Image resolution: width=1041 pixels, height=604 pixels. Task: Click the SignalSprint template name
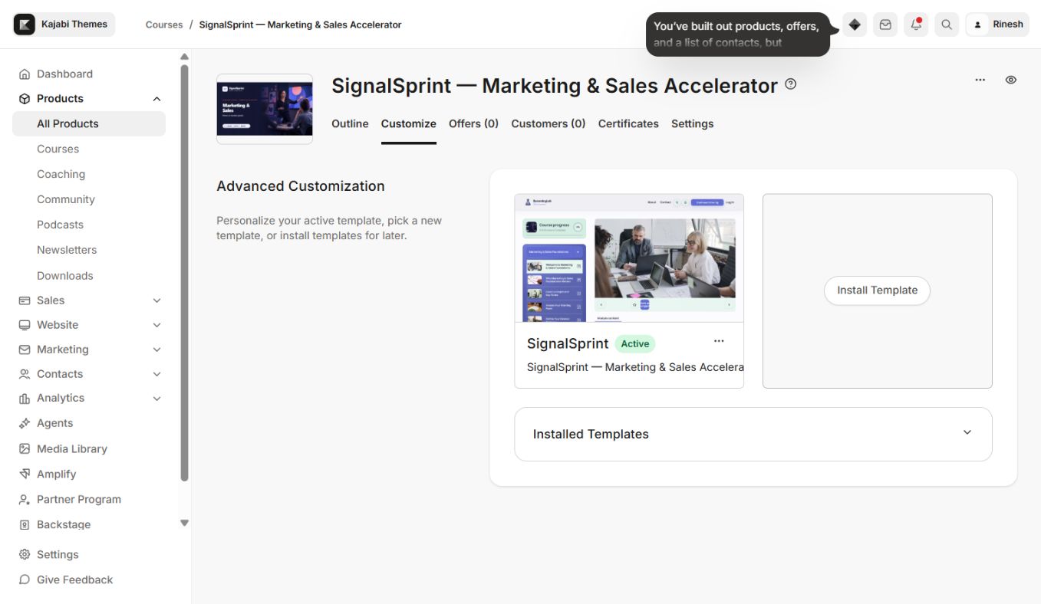pyautogui.click(x=568, y=343)
